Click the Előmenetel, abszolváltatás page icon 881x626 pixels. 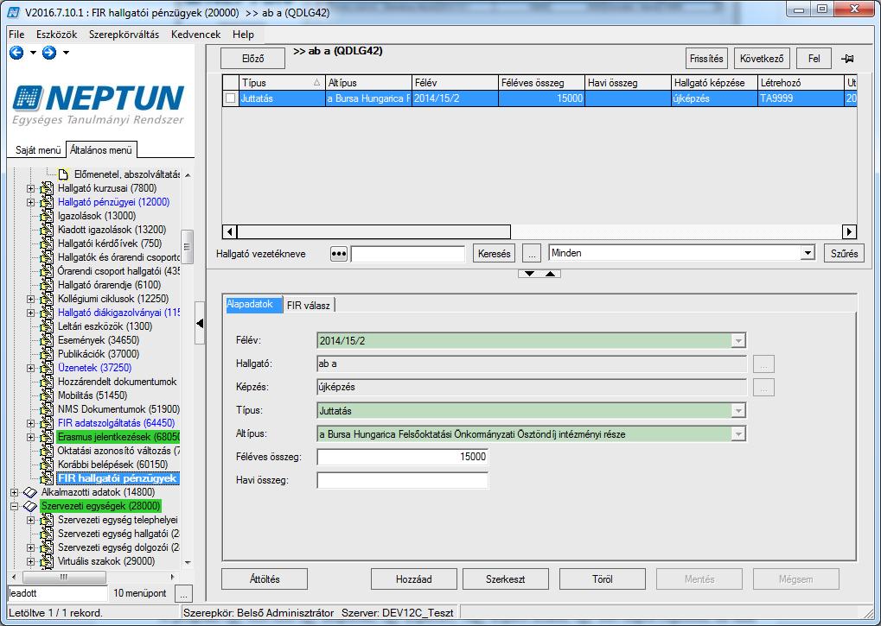pyautogui.click(x=63, y=174)
